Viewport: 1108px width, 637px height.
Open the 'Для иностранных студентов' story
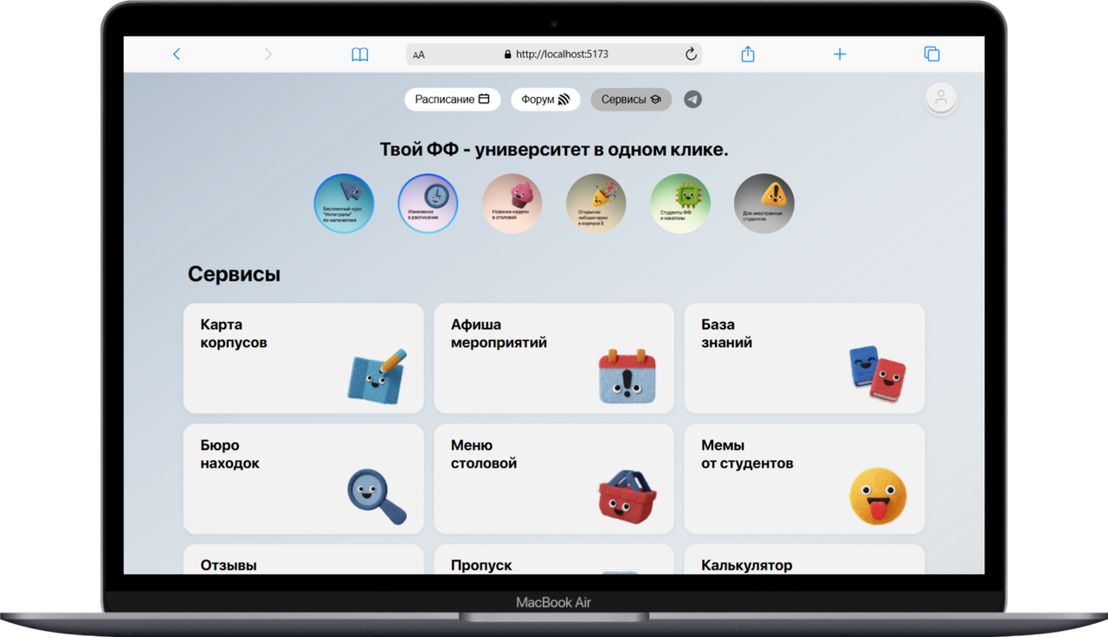(763, 203)
